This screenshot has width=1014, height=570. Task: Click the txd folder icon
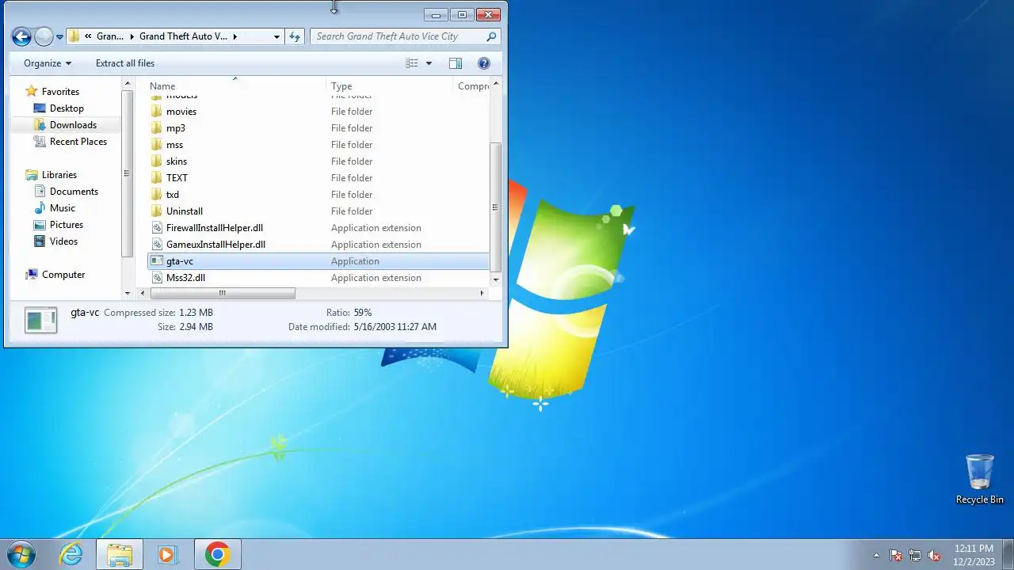click(156, 195)
